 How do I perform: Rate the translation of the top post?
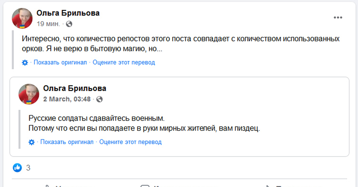coord(124,63)
